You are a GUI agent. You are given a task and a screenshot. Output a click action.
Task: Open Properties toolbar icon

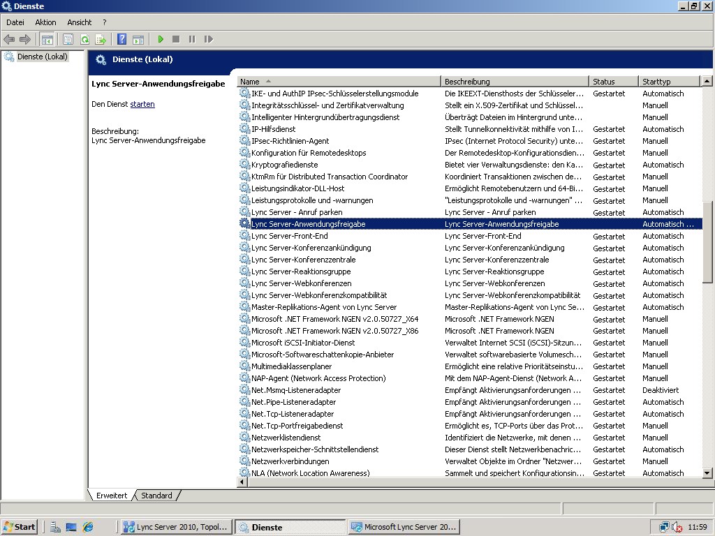click(68, 39)
